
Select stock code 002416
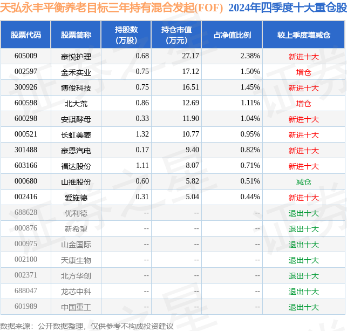pyautogui.click(x=26, y=197)
